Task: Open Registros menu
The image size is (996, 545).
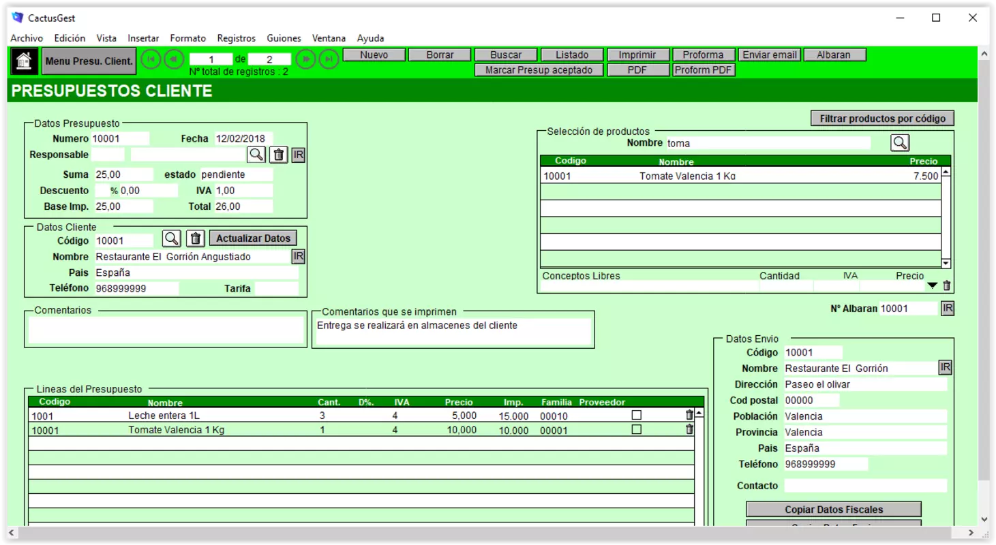Action: click(x=237, y=38)
